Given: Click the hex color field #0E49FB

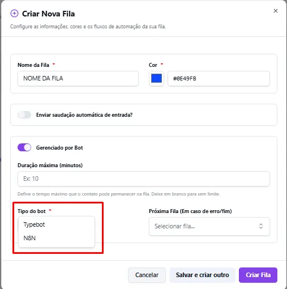Looking at the screenshot, I should click(x=219, y=78).
